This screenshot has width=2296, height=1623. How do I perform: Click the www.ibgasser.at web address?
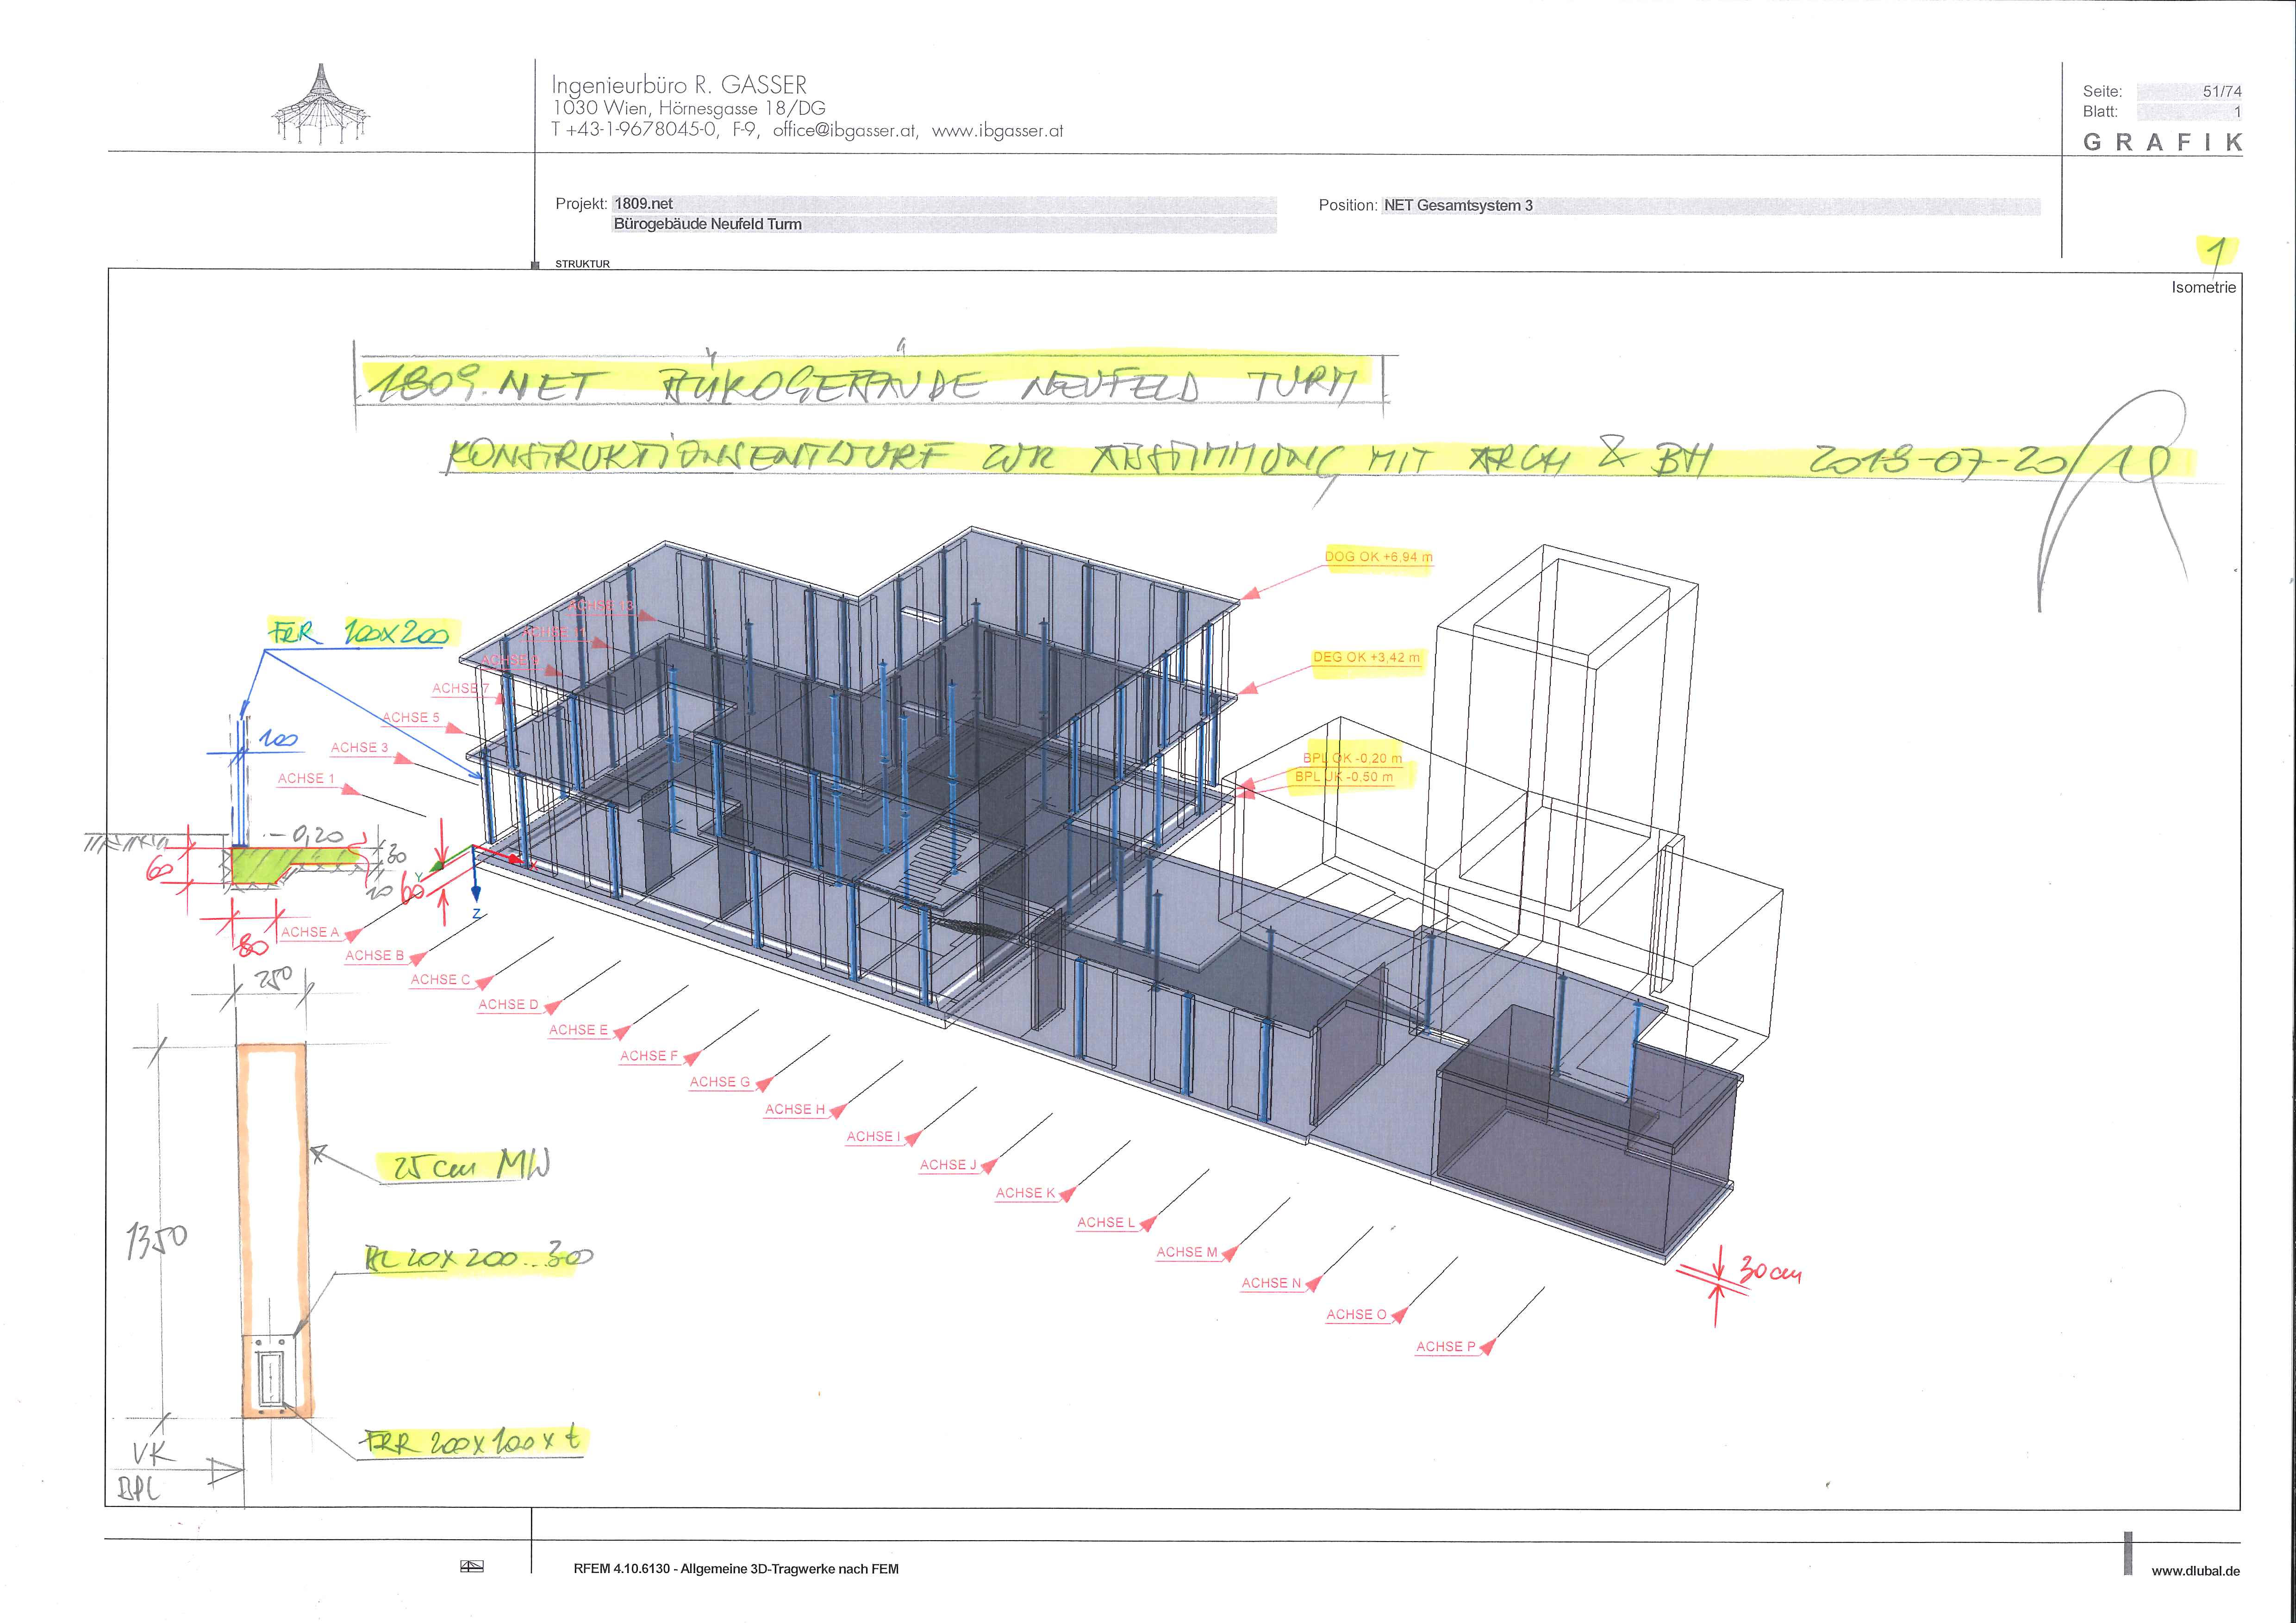pos(997,131)
